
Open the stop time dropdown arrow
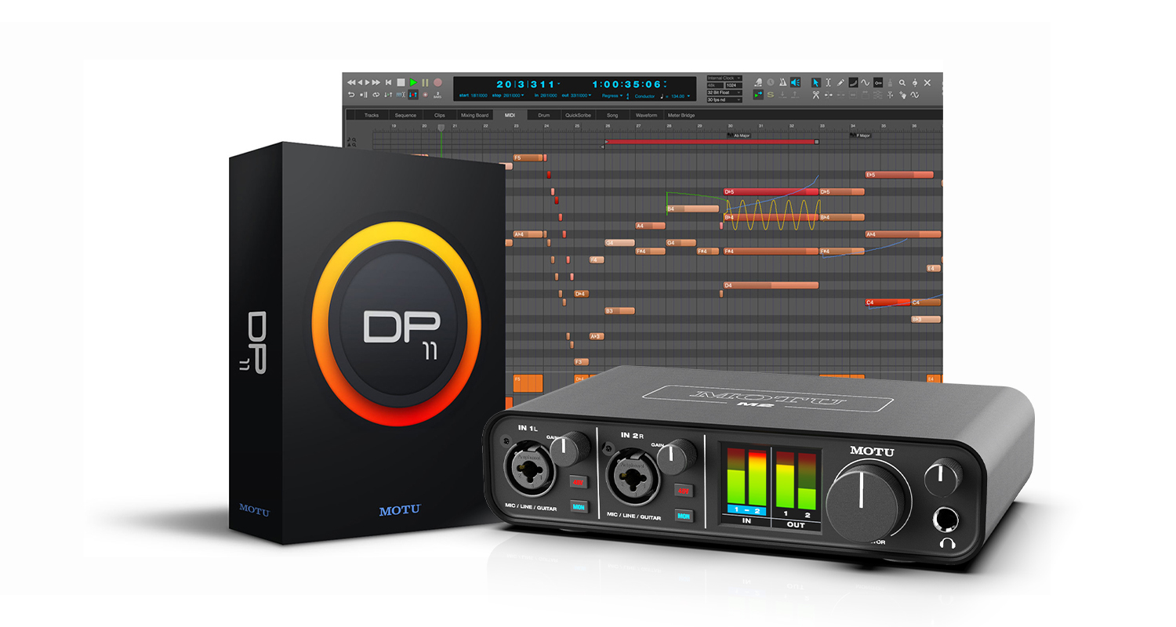point(522,95)
